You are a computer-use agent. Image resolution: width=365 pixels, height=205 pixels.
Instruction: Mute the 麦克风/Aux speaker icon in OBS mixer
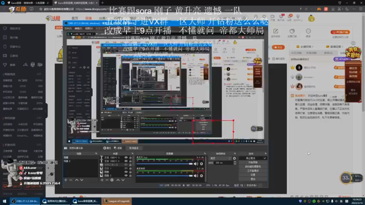[x=196, y=164]
